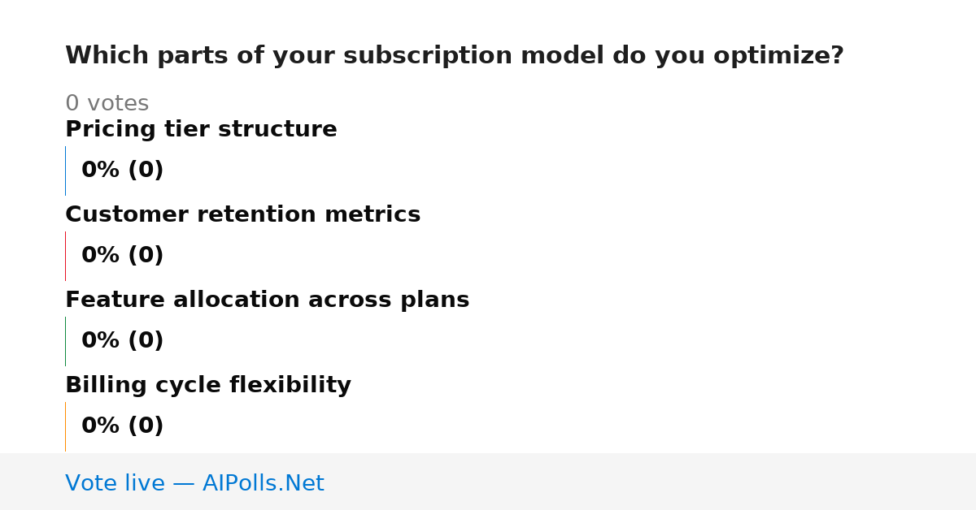Click the Pricing tier structure 0% (0) result
The height and width of the screenshot is (510, 976).
click(x=122, y=171)
